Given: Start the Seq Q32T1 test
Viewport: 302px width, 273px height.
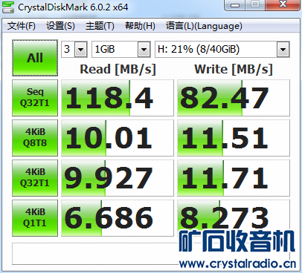Looking at the screenshot, I should click(35, 98).
